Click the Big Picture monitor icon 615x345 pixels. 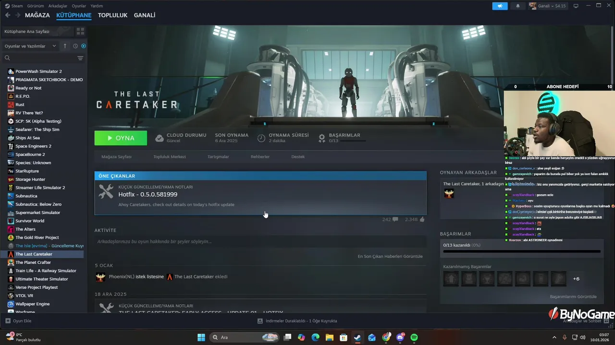[x=576, y=6]
